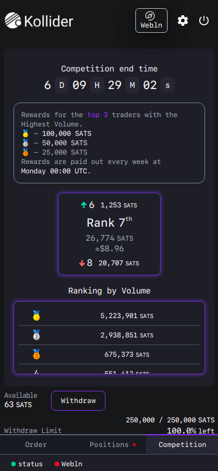Select the third place 675,373 SATS row
This screenshot has height=471, width=218.
(x=109, y=354)
